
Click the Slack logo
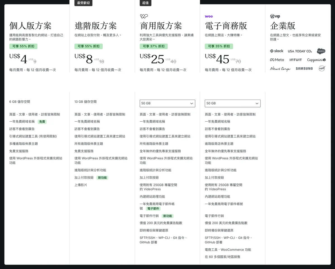277,51
